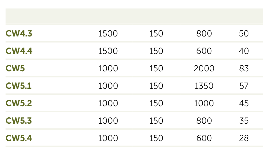Click the value 28 in the CW5.4 row

click(244, 138)
